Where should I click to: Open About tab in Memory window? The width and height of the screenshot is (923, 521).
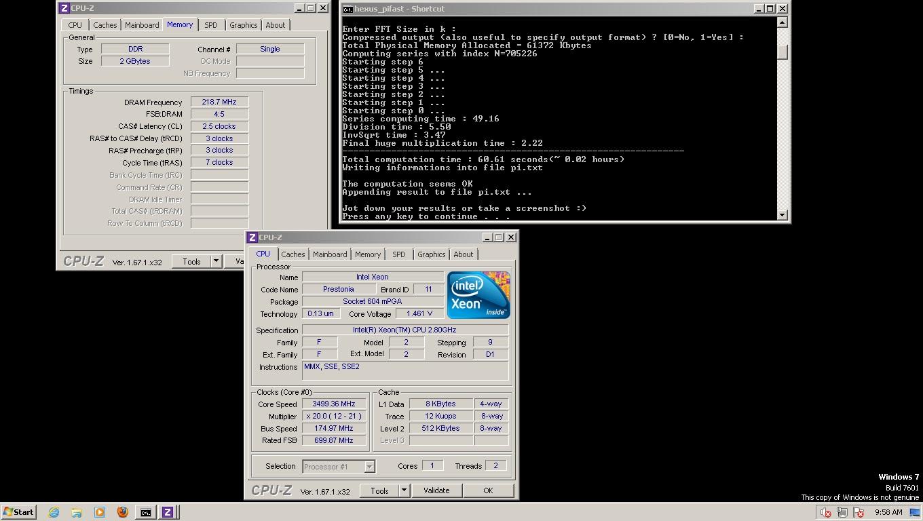click(276, 25)
